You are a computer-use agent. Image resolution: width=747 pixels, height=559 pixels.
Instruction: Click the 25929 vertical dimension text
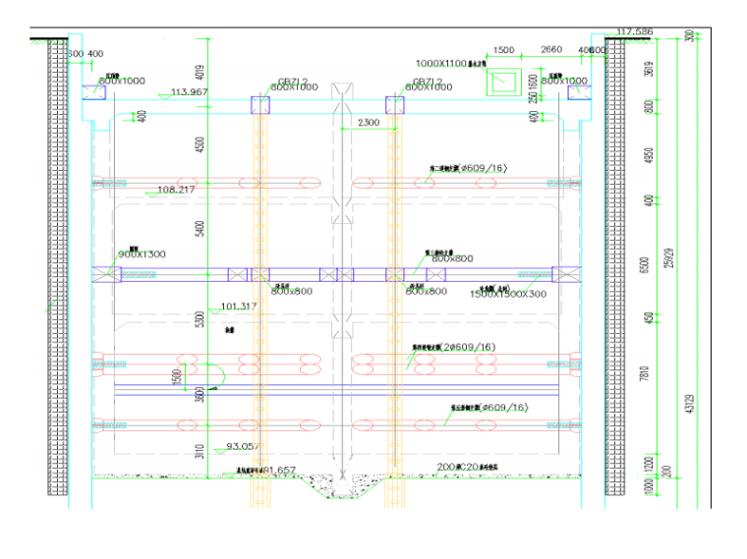(x=670, y=258)
